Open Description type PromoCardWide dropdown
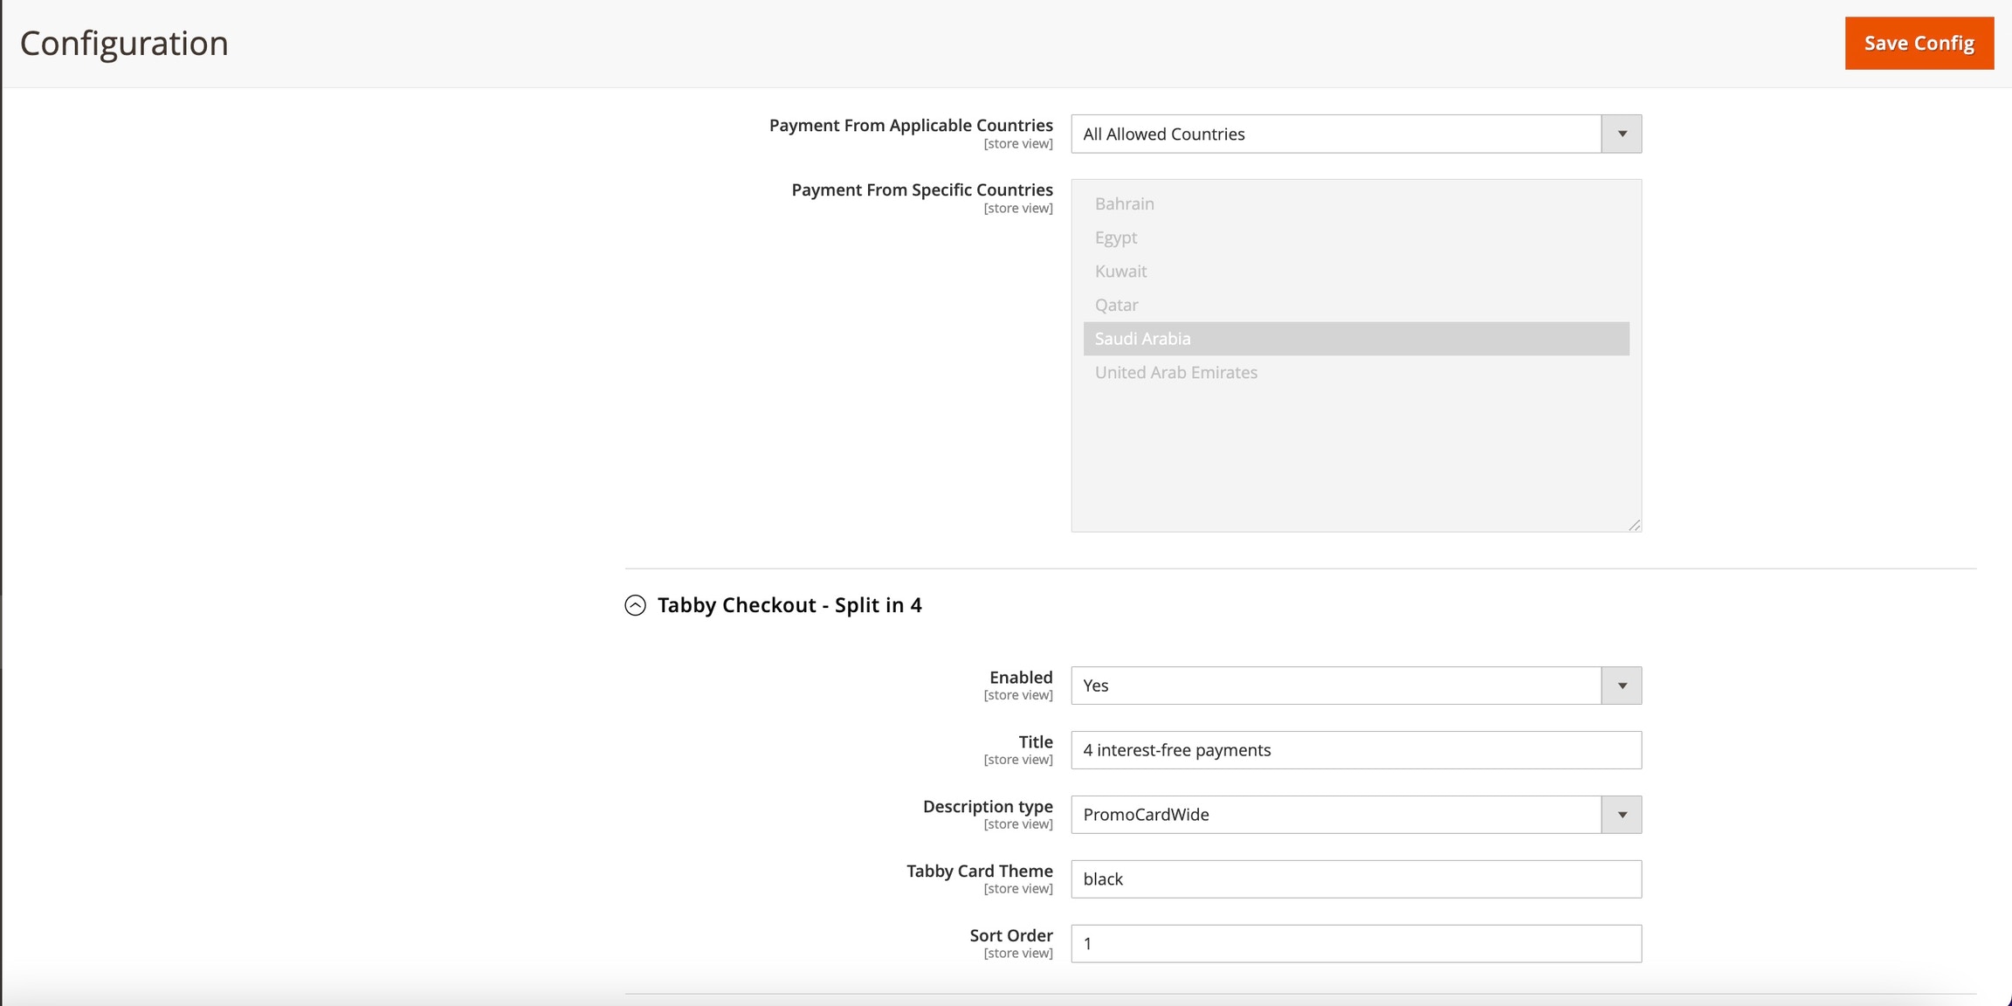Viewport: 2012px width, 1006px height. (x=1356, y=815)
